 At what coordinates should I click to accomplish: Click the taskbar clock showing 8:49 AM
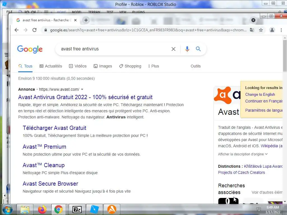point(273,210)
